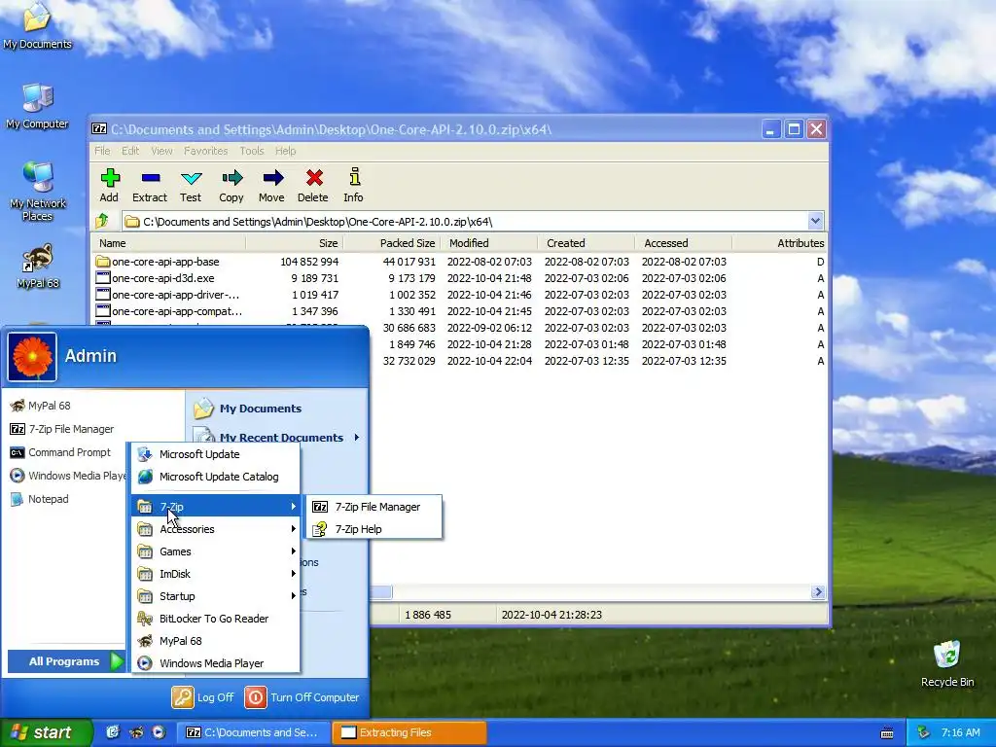Screen dimensions: 996x747
Task: Click the MyPal 68 desktop shortcut
Action: (38, 267)
